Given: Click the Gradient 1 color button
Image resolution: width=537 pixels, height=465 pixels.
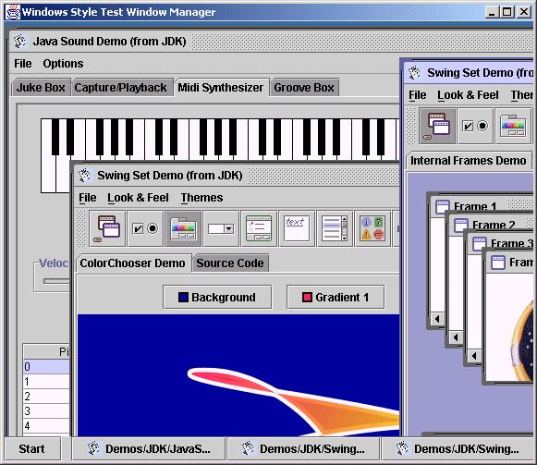Looking at the screenshot, I should tap(336, 297).
